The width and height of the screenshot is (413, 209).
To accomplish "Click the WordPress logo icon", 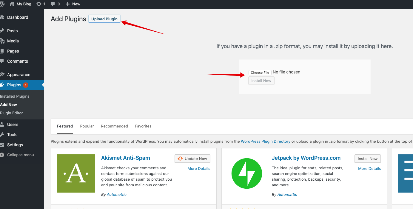I will [2, 4].
